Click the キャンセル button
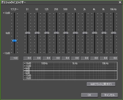Viewport: 123px width, 100px height. [x=109, y=95]
